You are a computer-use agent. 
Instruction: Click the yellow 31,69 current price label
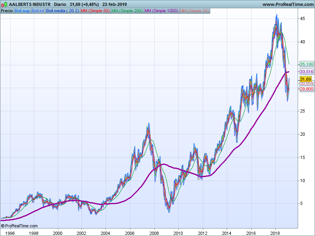pyautogui.click(x=306, y=79)
